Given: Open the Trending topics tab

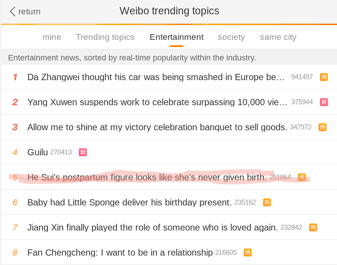Looking at the screenshot, I should 105,37.
